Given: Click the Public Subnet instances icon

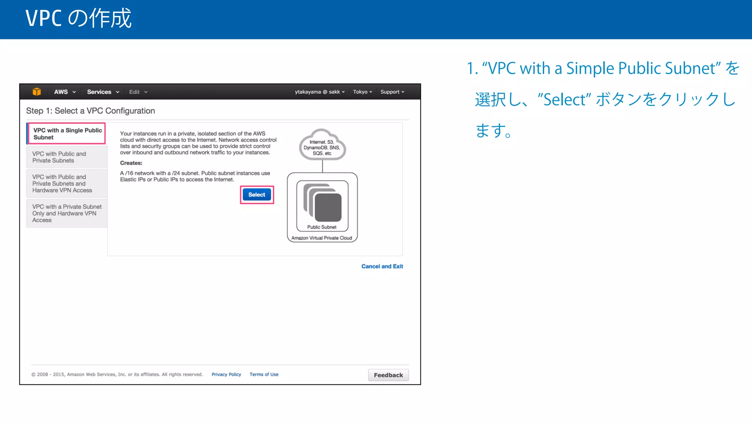Looking at the screenshot, I should [x=322, y=202].
